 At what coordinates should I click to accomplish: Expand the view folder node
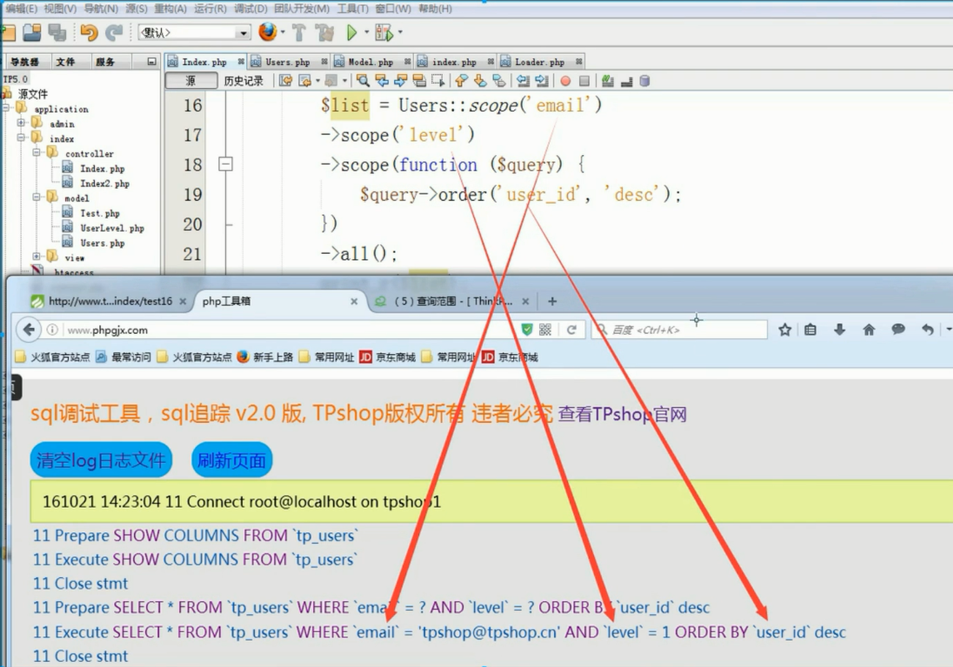pyautogui.click(x=37, y=256)
